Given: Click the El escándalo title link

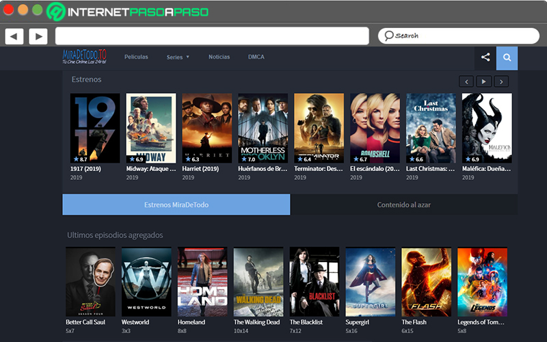Looking at the screenshot, I should click(x=375, y=168).
